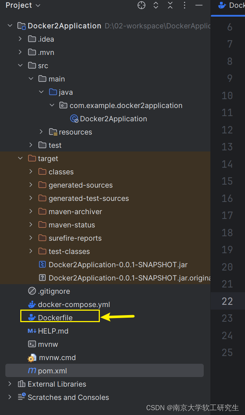Click the External Libraries bar-chart icon
This screenshot has width=245, height=415.
click(21, 384)
